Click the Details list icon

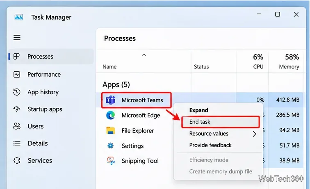tap(17, 143)
